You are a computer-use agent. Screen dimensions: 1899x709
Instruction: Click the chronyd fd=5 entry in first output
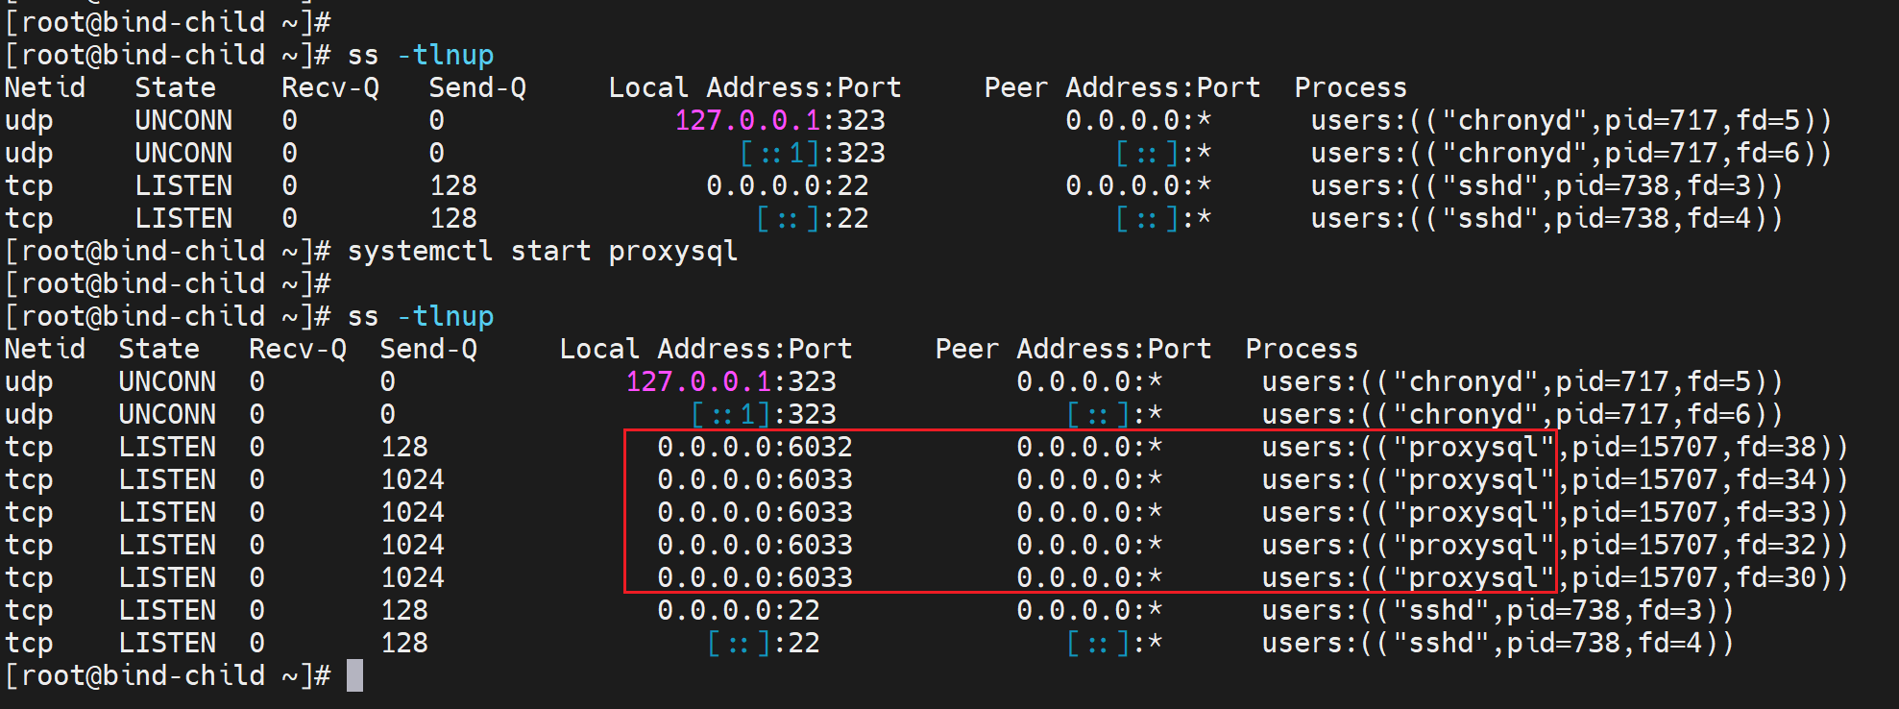(x=1570, y=121)
